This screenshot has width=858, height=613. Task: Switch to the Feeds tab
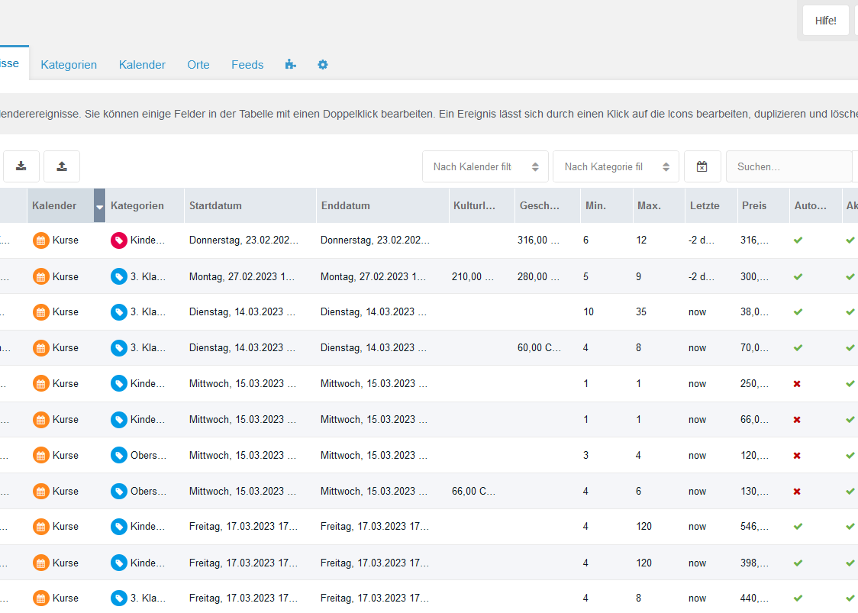[247, 65]
